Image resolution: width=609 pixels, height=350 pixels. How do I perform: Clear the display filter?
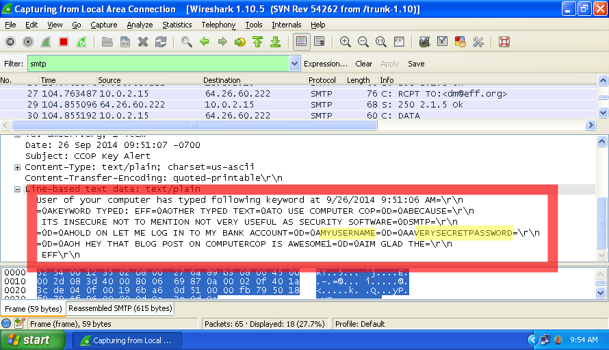point(364,64)
